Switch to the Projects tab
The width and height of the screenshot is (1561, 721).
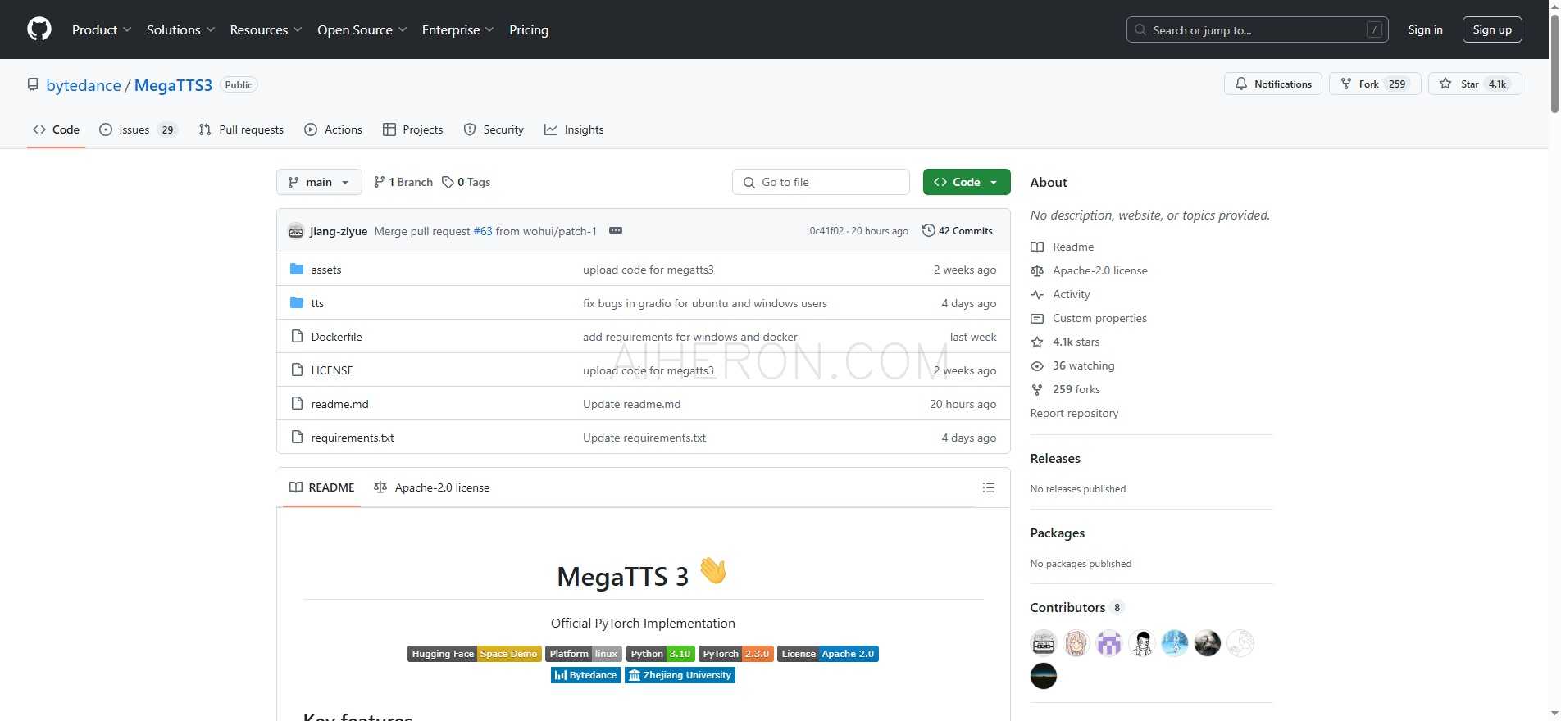[x=412, y=129]
